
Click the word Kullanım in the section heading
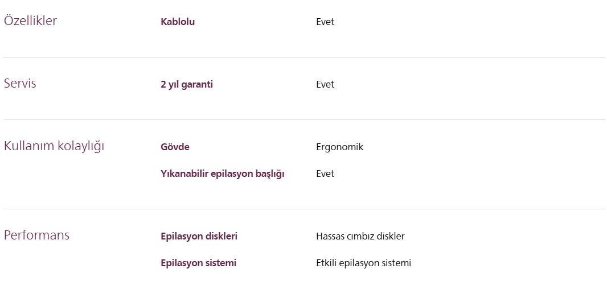click(x=29, y=146)
